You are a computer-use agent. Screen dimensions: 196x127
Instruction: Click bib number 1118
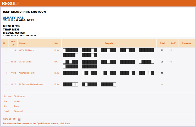click(x=14, y=50)
